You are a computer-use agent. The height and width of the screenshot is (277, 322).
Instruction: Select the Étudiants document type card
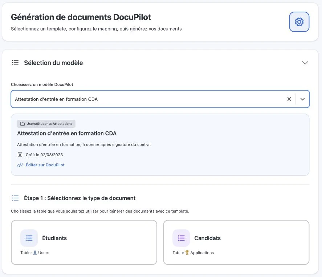point(84,242)
